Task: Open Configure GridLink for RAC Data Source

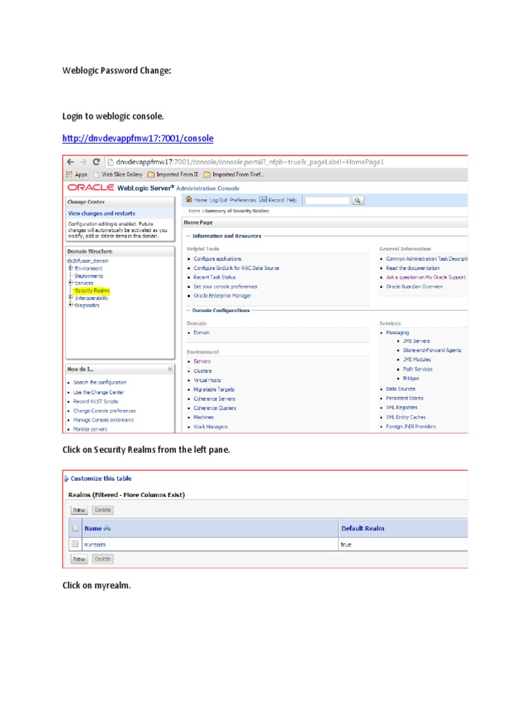Action: point(236,268)
